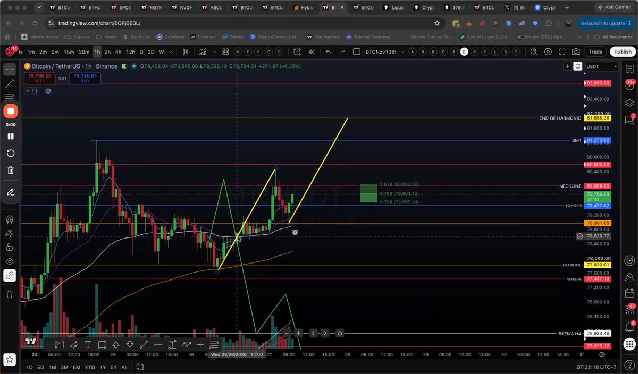Open the top toolbar quick search icon
The height and width of the screenshot is (374, 638).
534,52
